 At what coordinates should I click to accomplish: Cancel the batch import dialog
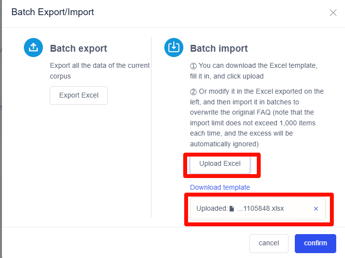(x=269, y=243)
